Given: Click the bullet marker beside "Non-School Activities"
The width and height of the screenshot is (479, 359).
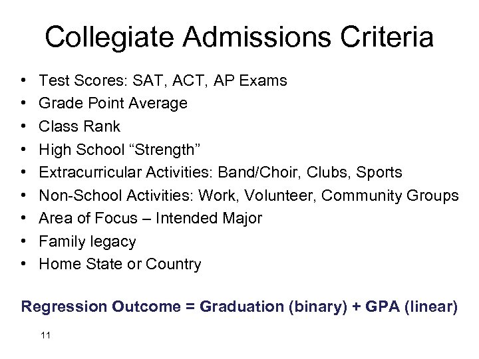Looking at the screenshot, I should [24, 196].
